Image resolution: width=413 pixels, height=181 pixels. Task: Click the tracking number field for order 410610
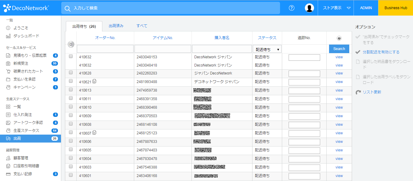pos(304,108)
